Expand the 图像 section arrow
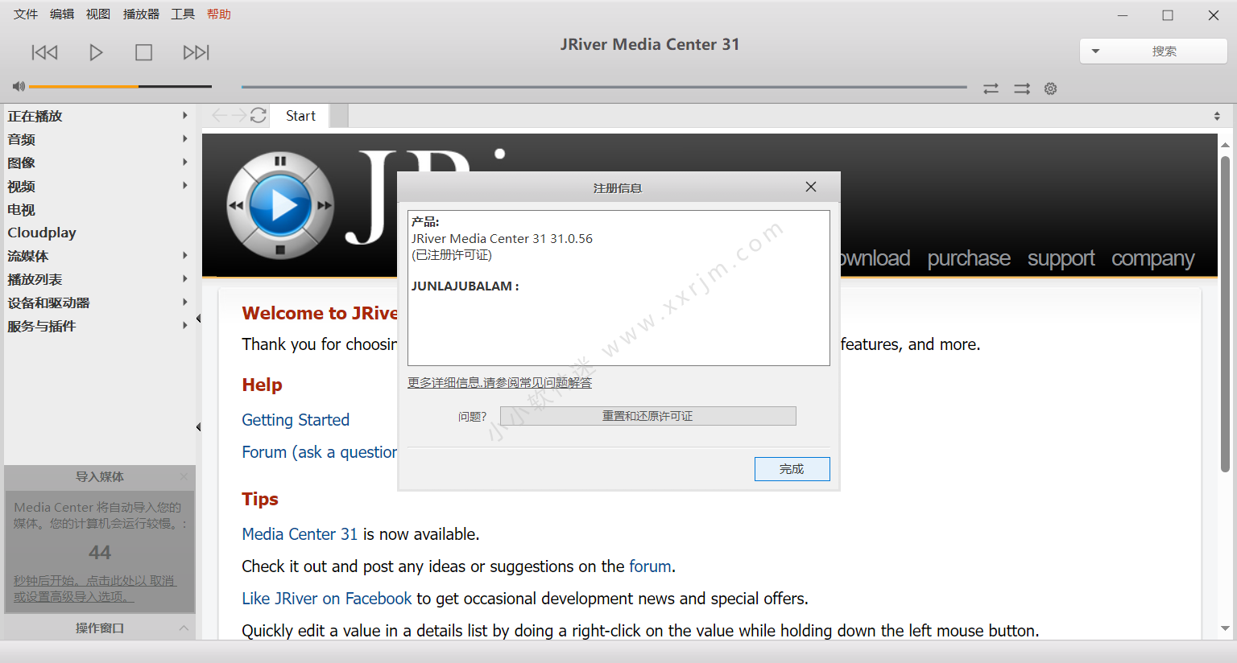 (x=185, y=163)
